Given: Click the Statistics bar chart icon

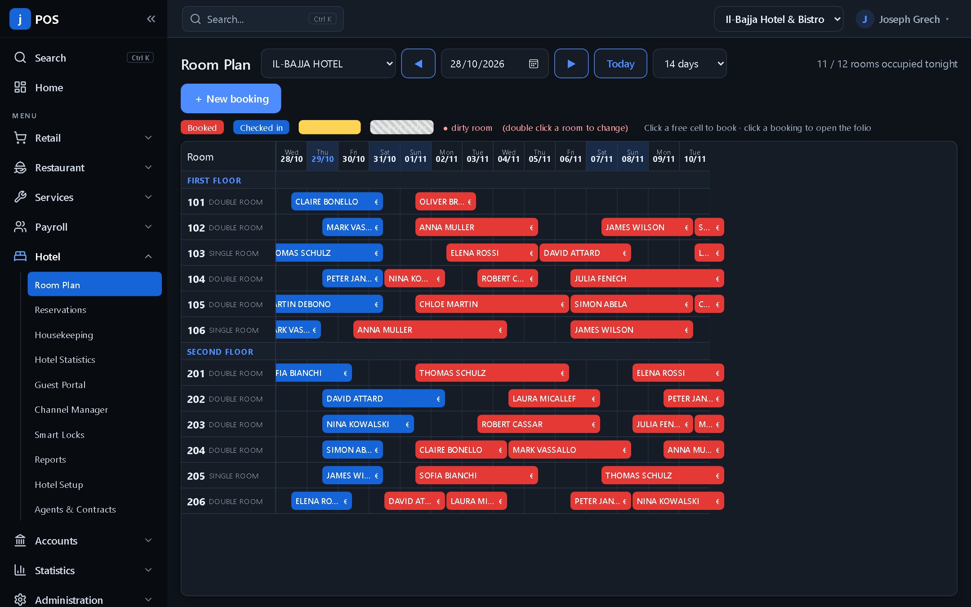Looking at the screenshot, I should click(x=20, y=570).
